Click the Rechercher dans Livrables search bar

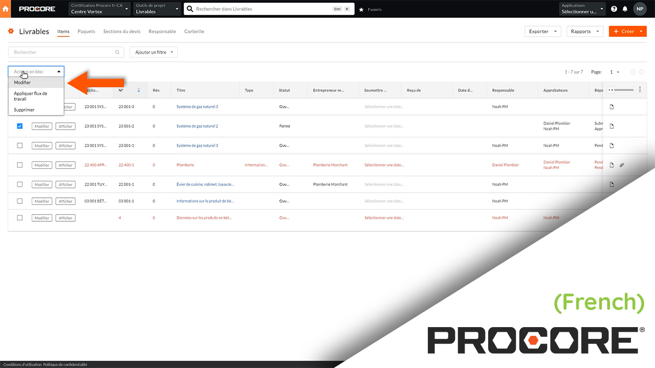(x=269, y=9)
